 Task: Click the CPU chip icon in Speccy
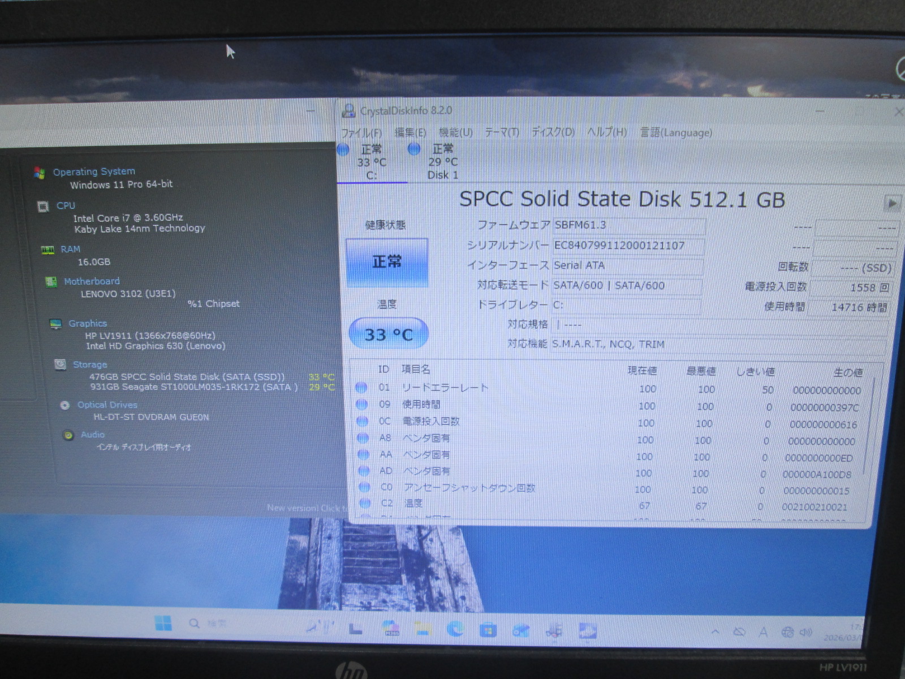point(43,207)
